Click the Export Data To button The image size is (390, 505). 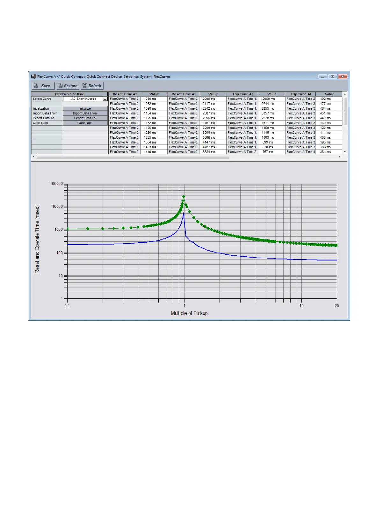coord(85,118)
